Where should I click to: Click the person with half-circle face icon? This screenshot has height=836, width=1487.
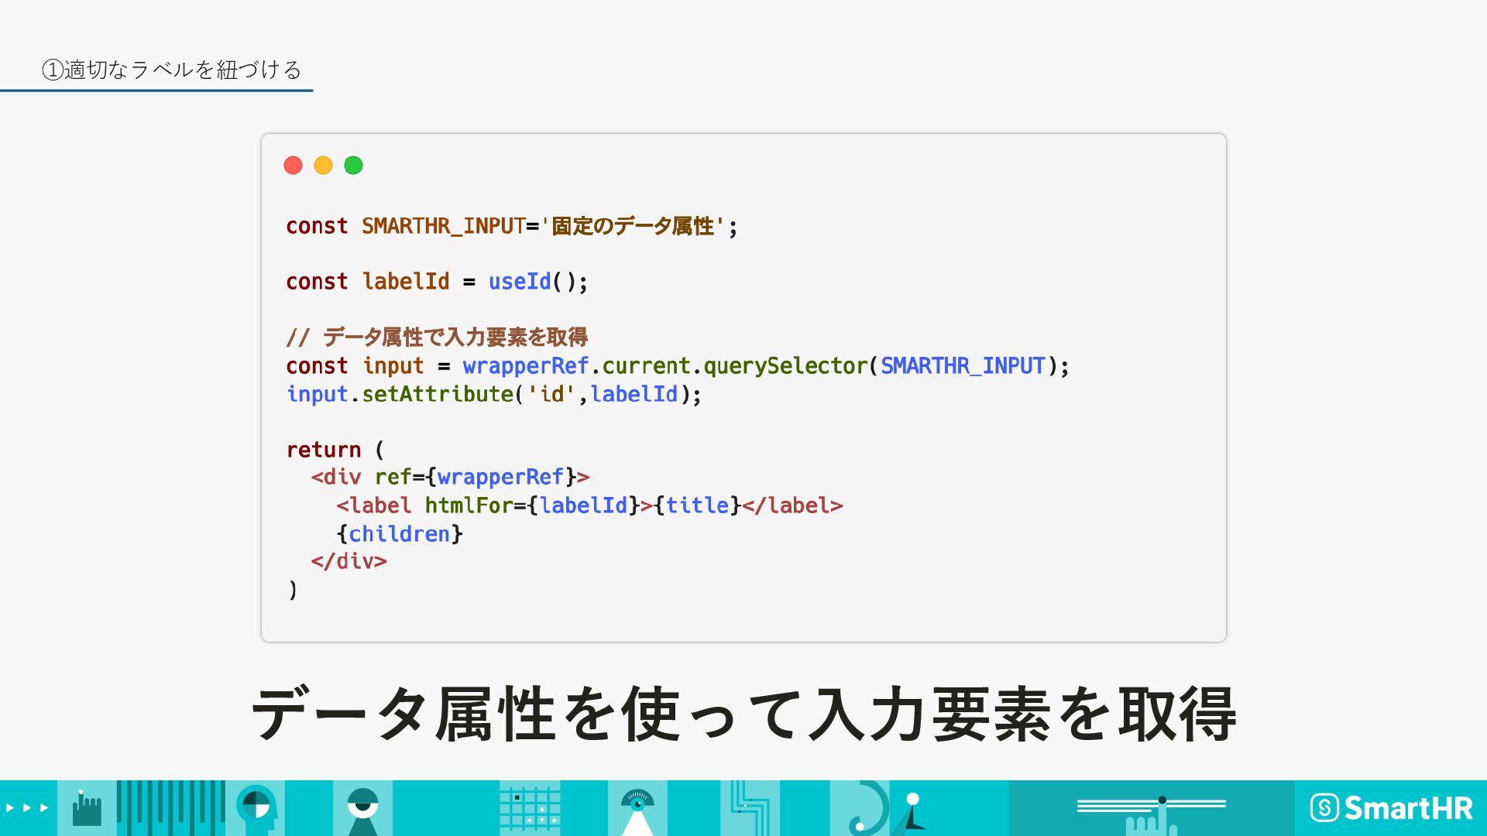[362, 809]
